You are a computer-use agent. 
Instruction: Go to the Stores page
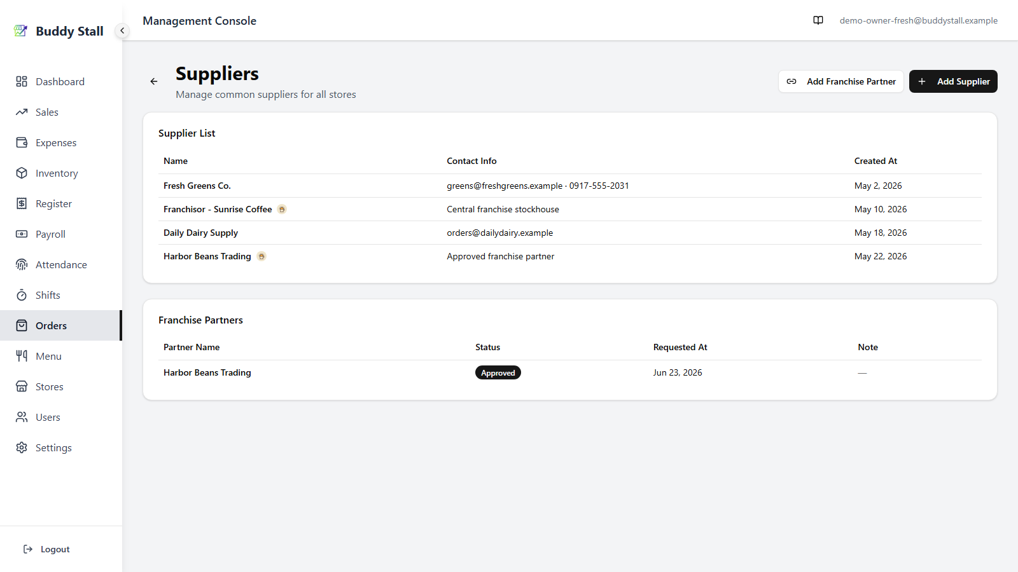61,386
